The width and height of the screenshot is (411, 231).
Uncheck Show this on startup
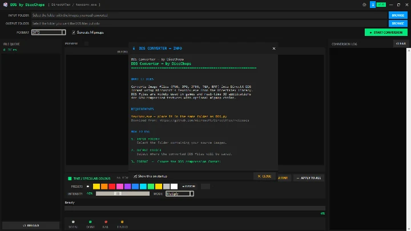click(135, 176)
